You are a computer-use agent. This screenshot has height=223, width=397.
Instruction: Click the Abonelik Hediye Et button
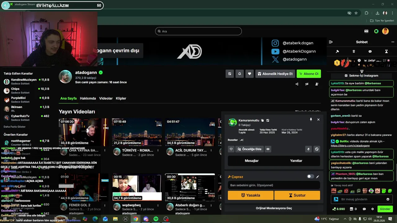[275, 74]
